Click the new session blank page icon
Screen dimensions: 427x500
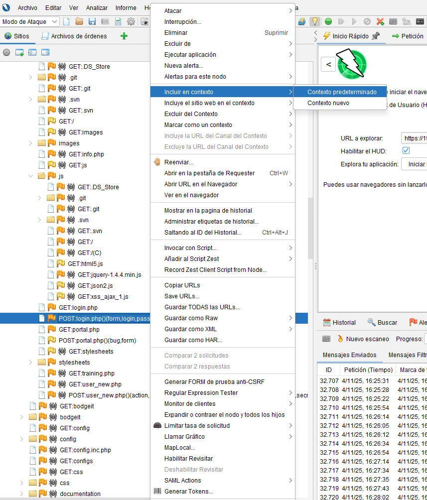pos(66,21)
